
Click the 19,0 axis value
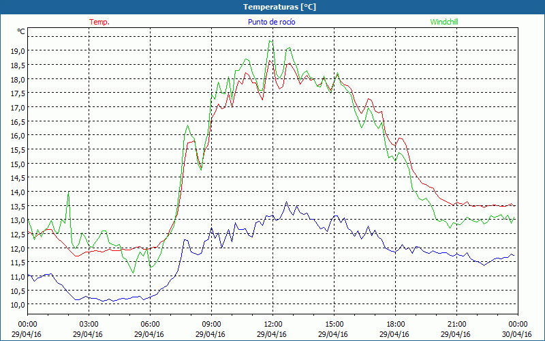(x=18, y=50)
